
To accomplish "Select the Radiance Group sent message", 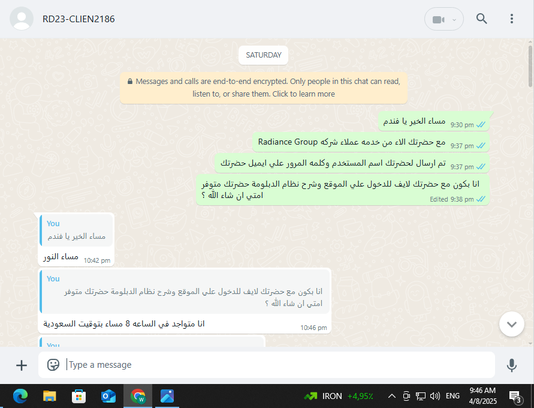I will click(371, 142).
